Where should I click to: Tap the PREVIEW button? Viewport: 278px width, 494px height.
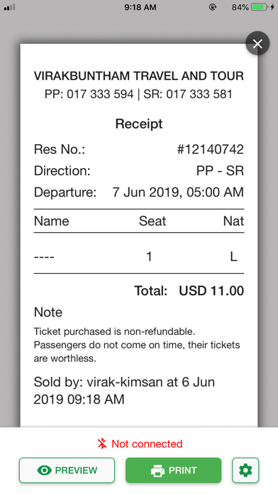point(67,470)
